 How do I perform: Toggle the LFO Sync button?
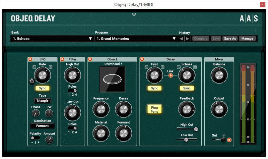tap(43, 88)
